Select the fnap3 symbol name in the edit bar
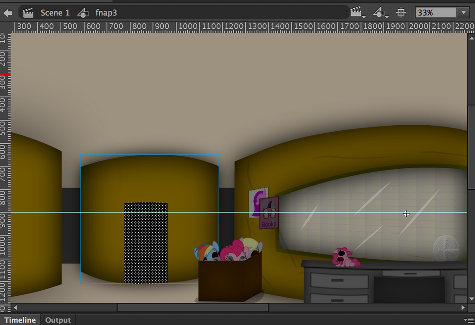This screenshot has width=475, height=325. (106, 13)
